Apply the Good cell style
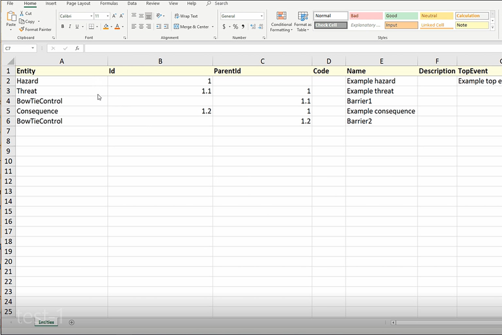The height and width of the screenshot is (335, 502). [401, 16]
